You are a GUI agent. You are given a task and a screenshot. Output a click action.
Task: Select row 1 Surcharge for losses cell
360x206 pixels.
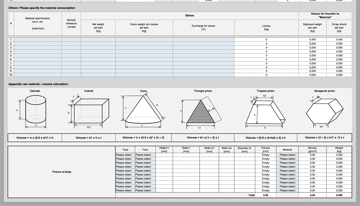203,40
